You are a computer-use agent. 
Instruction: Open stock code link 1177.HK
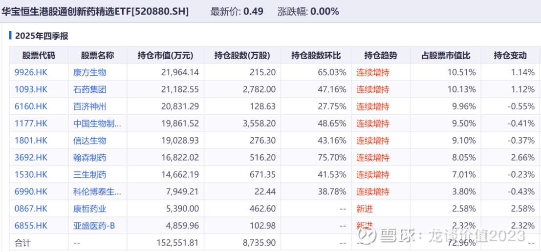pos(31,124)
